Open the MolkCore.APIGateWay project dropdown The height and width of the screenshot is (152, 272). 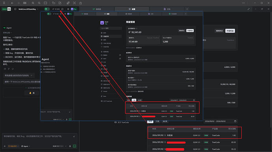[x=28, y=9]
